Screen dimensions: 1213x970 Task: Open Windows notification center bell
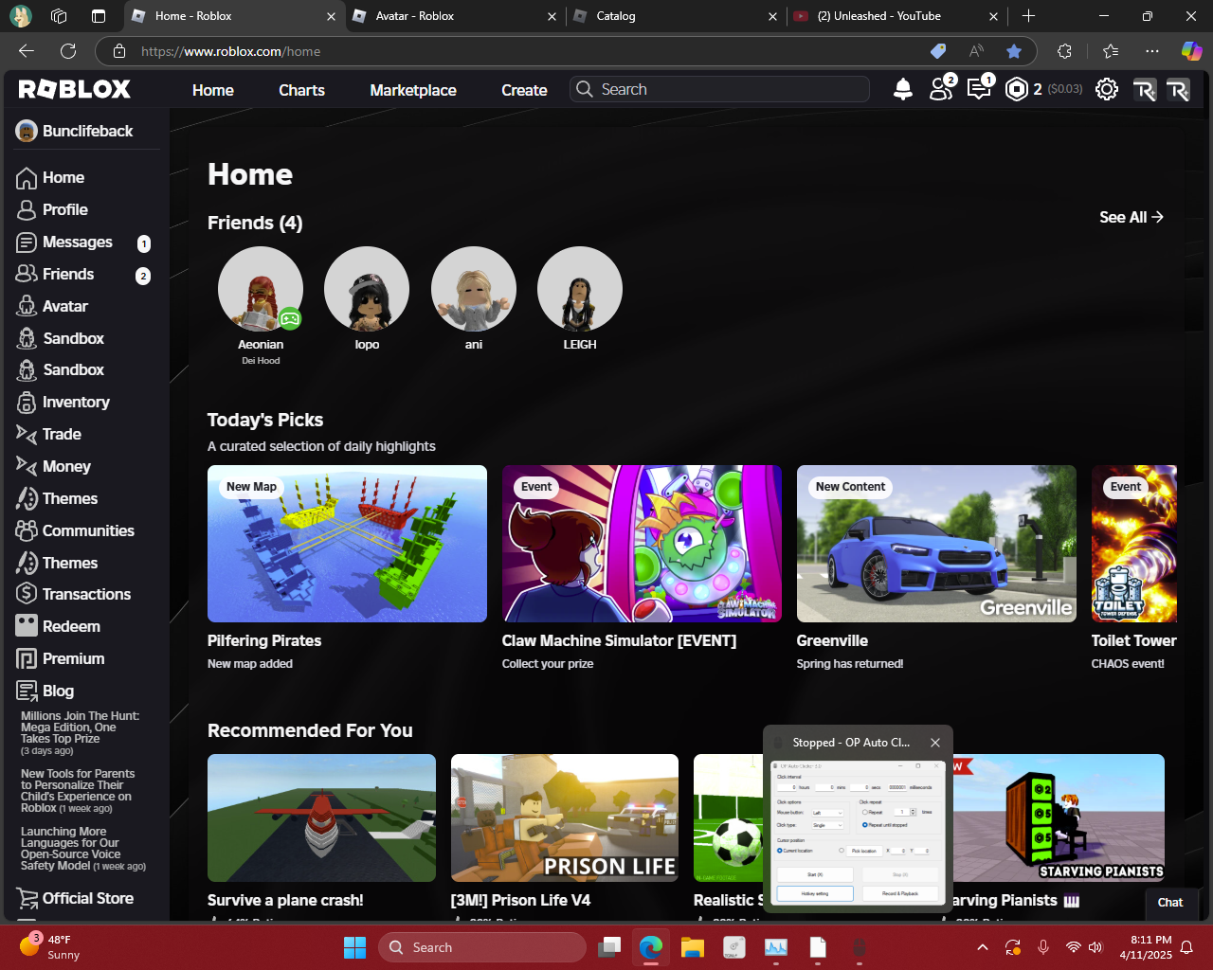(x=1186, y=947)
